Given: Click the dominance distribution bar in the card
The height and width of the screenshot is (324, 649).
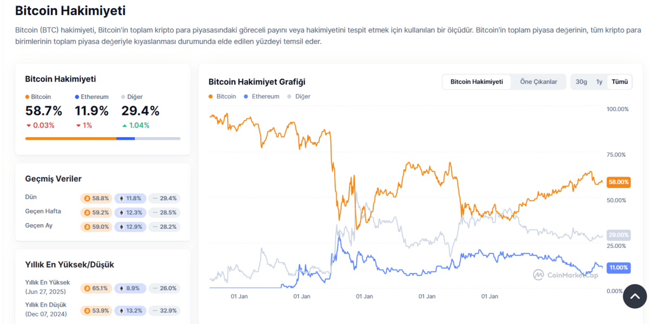Looking at the screenshot, I should click(x=102, y=138).
